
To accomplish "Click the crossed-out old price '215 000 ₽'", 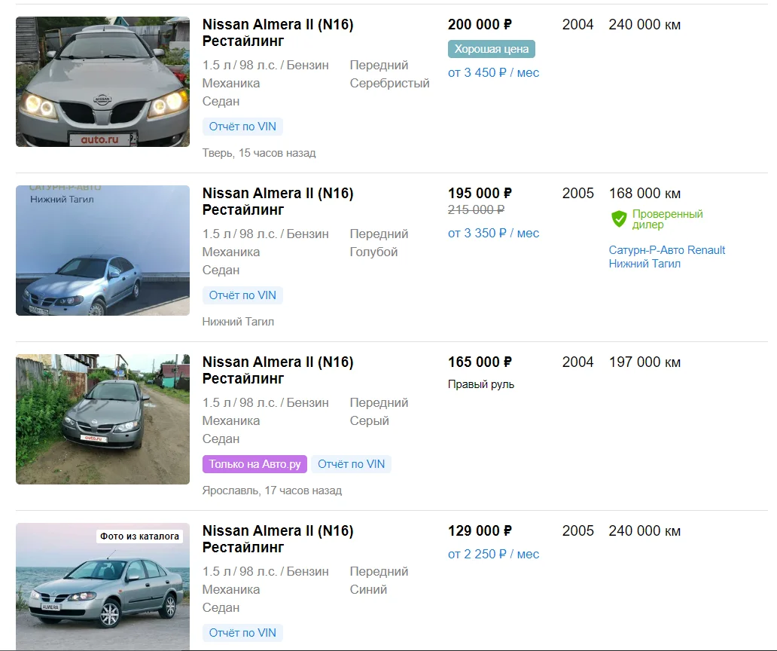I will (476, 209).
